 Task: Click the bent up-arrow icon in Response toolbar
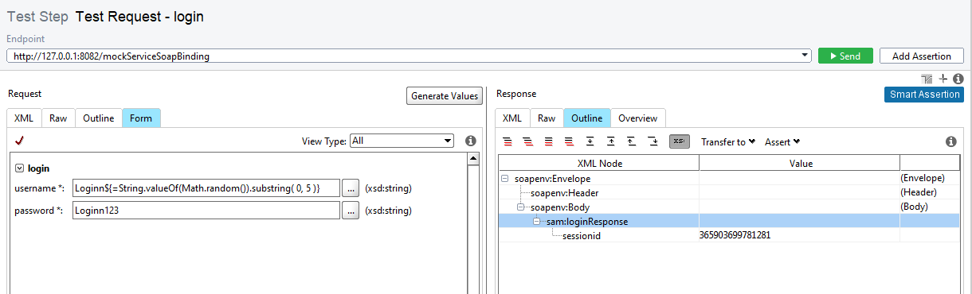pos(632,141)
